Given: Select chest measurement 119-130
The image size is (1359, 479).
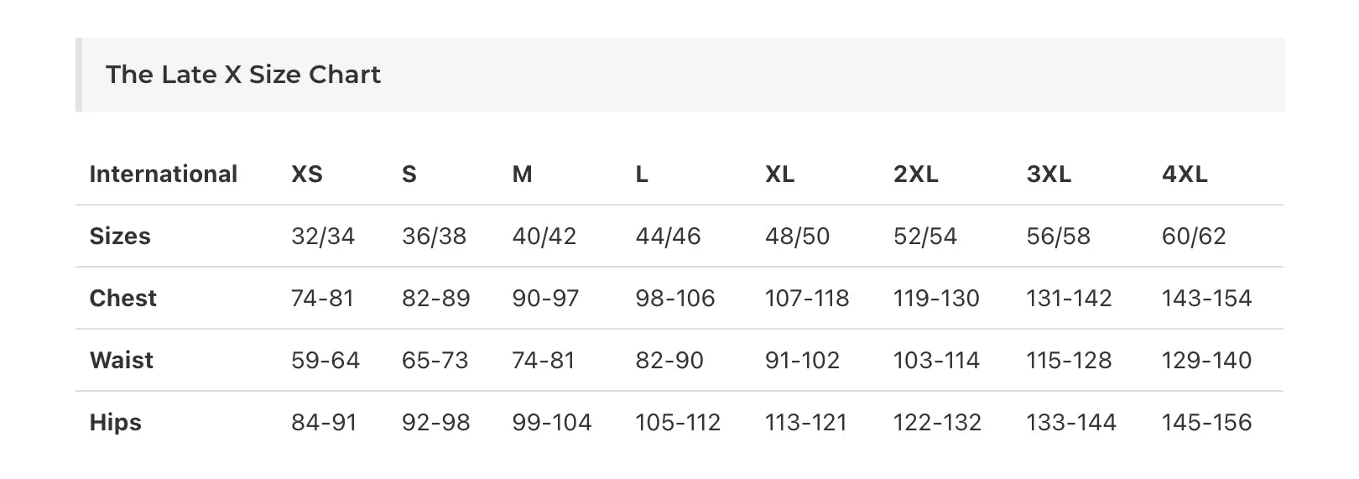Looking at the screenshot, I should click(x=936, y=299).
